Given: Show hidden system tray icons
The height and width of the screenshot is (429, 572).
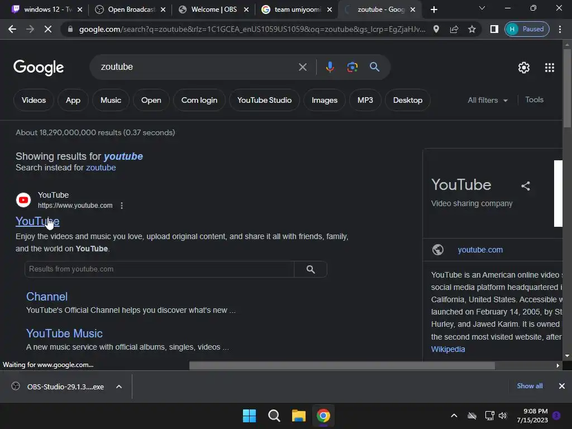Looking at the screenshot, I should (454, 416).
